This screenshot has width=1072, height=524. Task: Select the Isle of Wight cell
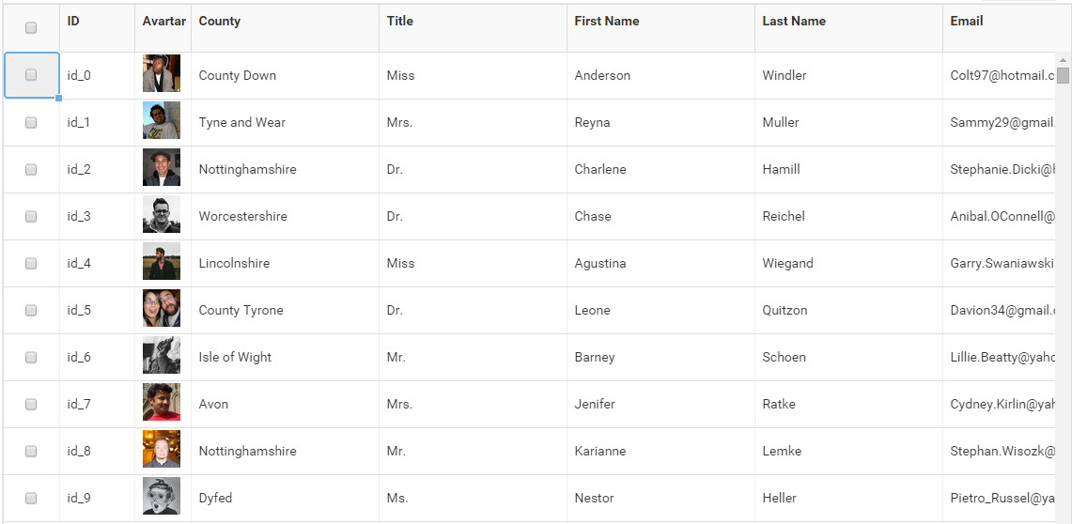pyautogui.click(x=236, y=357)
